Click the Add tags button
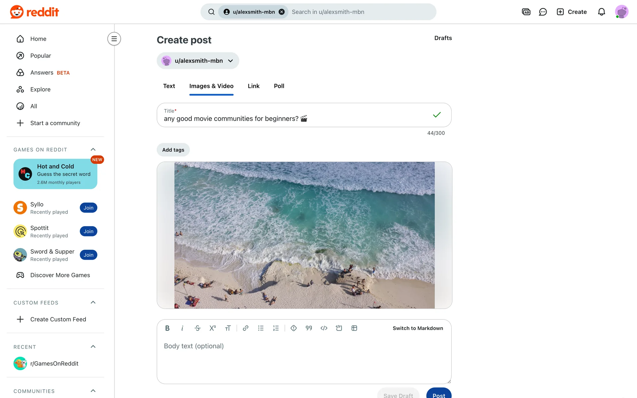The height and width of the screenshot is (398, 637). 173,150
